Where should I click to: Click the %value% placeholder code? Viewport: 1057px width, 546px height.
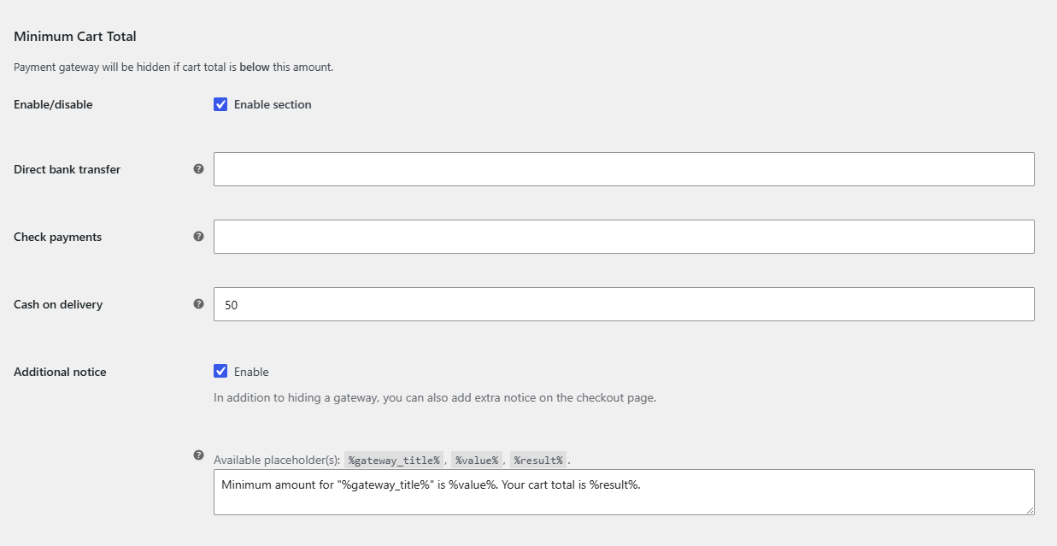click(x=477, y=460)
